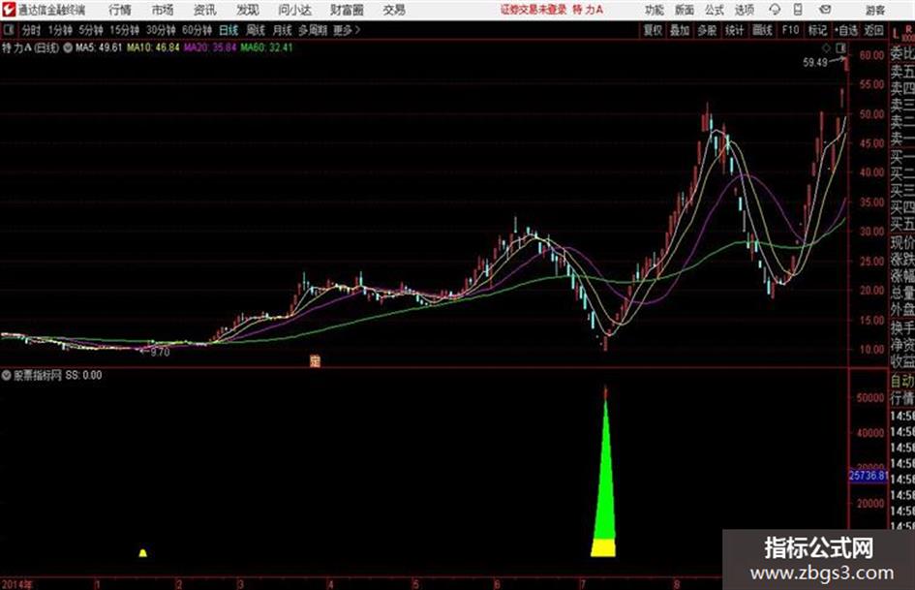The height and width of the screenshot is (590, 915).
Task: Click the MA20: 35.84 indicator label
Action: click(x=210, y=47)
